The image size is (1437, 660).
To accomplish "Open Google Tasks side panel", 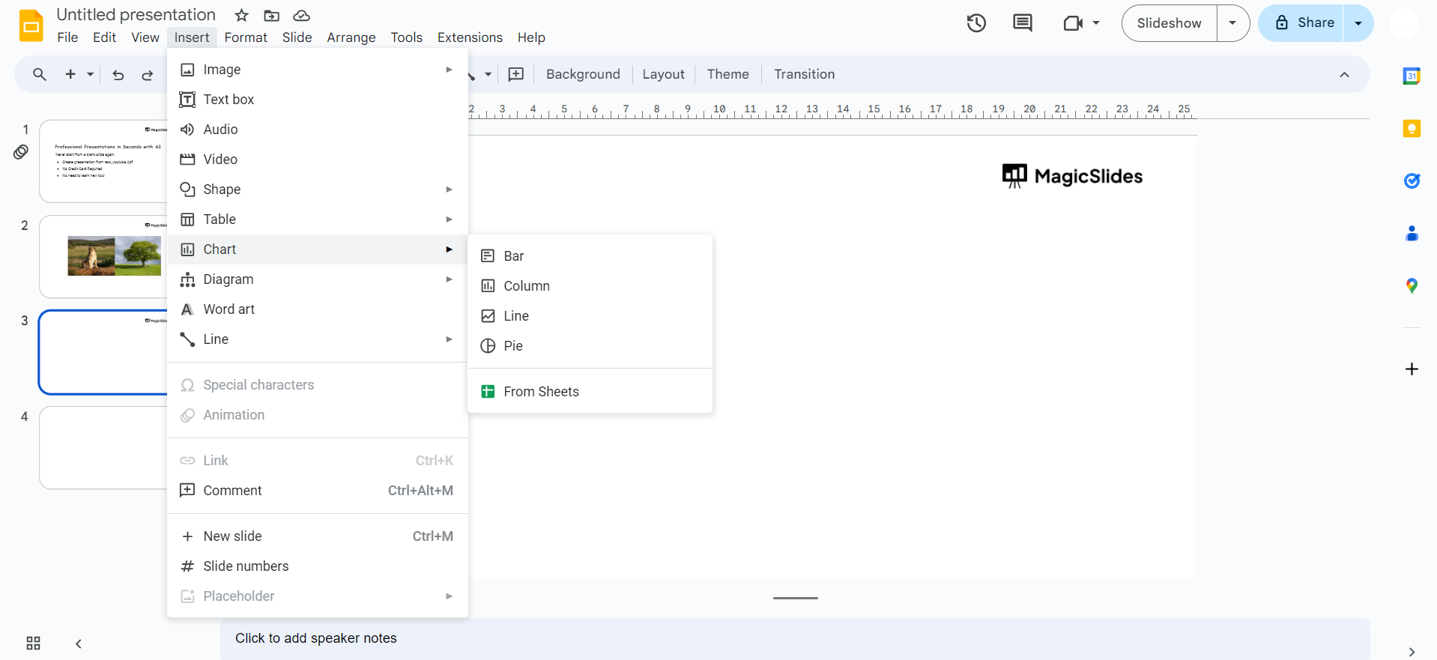I will click(x=1412, y=181).
